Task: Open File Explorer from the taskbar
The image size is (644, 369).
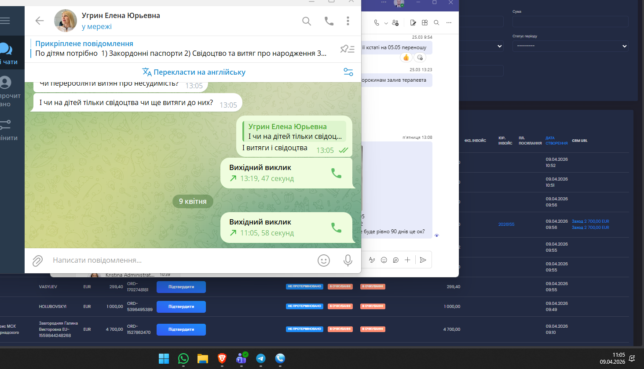Action: click(202, 358)
